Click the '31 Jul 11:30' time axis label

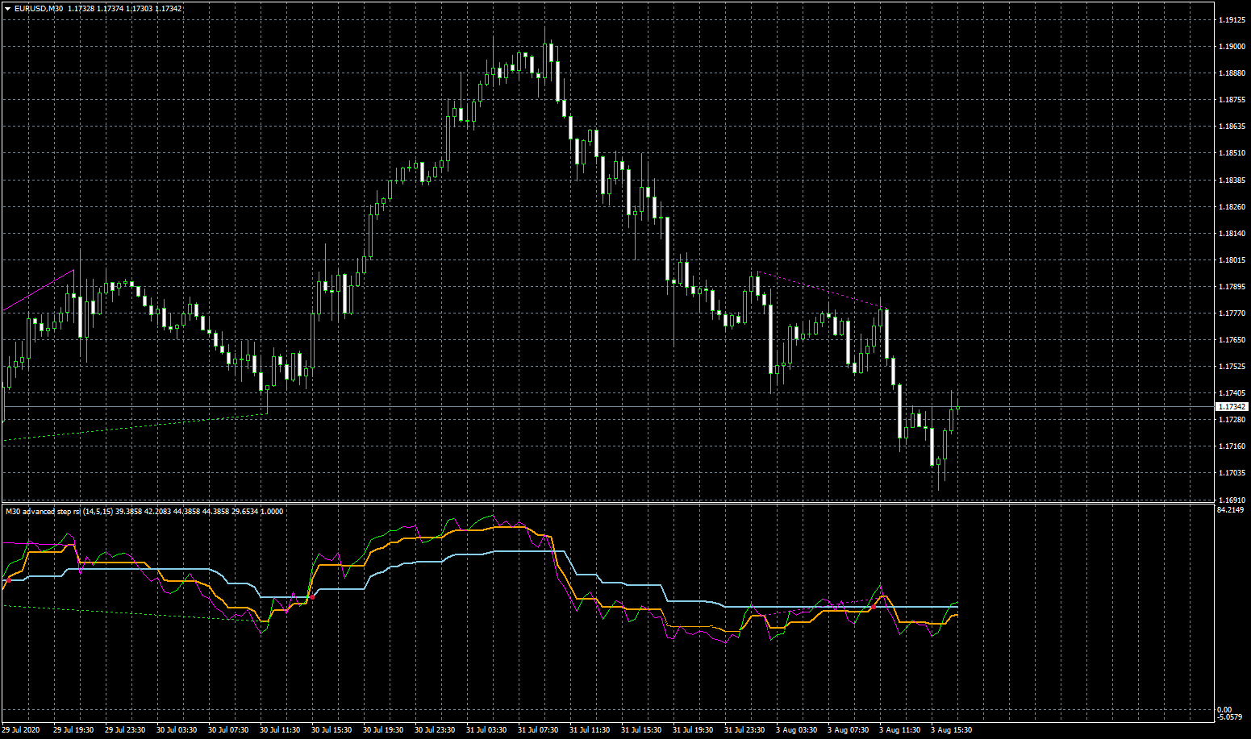590,730
